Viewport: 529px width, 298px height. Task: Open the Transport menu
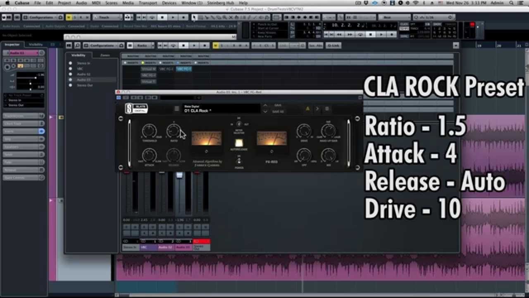tap(148, 3)
